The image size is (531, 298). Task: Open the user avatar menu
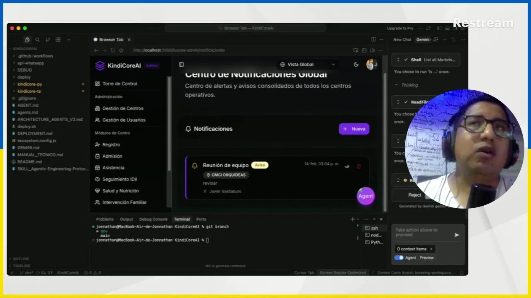click(x=371, y=65)
